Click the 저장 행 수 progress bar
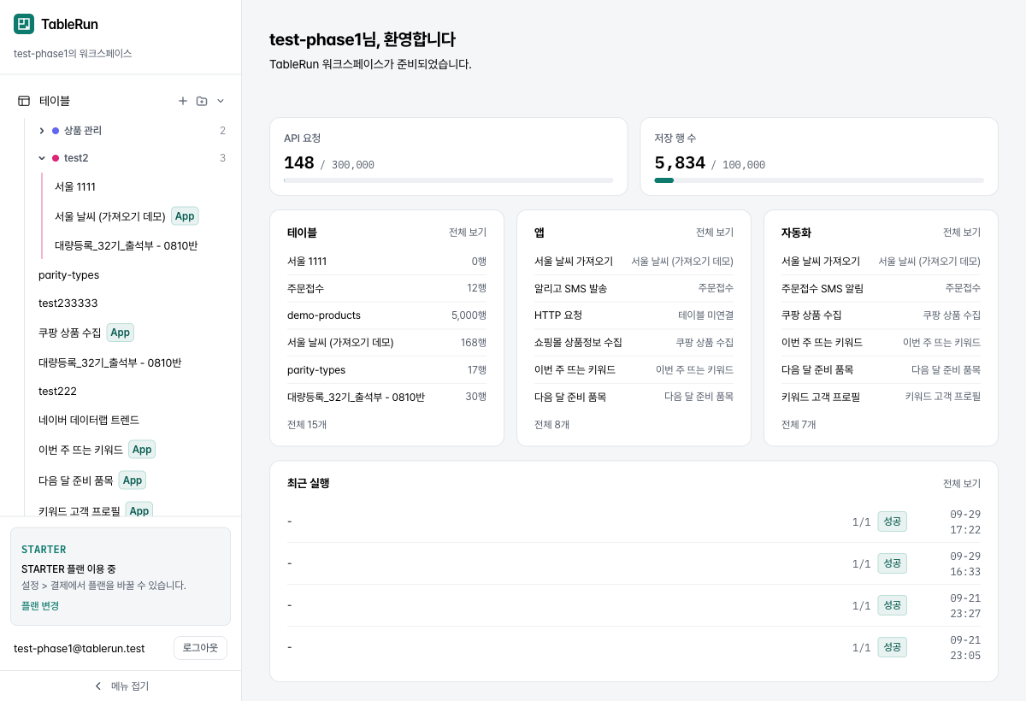 (819, 180)
